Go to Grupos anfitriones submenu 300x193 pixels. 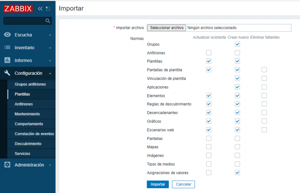point(31,84)
